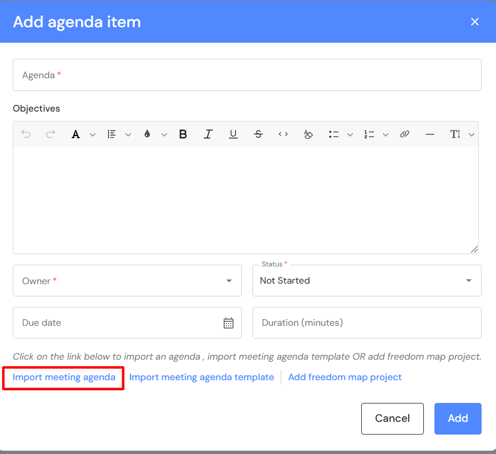This screenshot has height=454, width=496.
Task: Expand the bullet list style options
Action: point(350,134)
